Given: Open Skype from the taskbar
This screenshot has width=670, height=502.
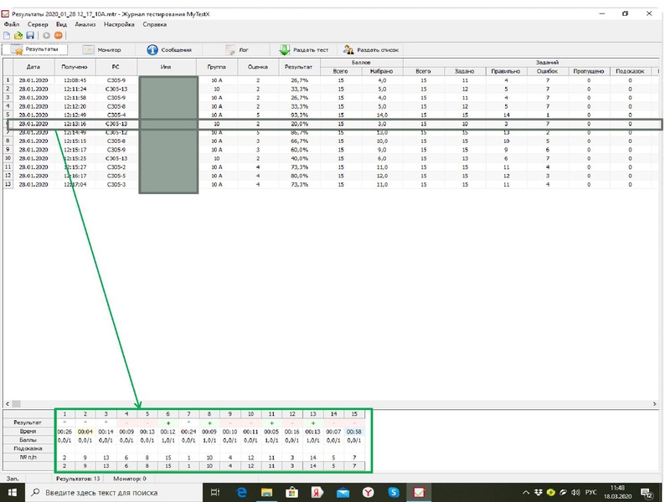Looking at the screenshot, I should [x=392, y=492].
